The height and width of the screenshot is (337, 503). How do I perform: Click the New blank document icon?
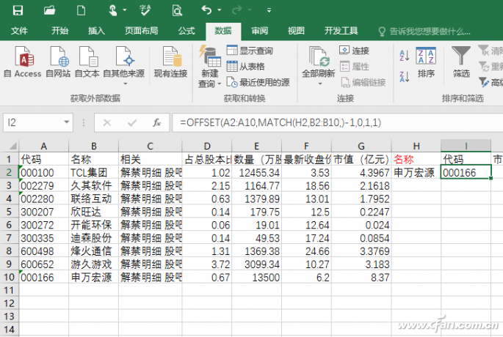(x=82, y=10)
